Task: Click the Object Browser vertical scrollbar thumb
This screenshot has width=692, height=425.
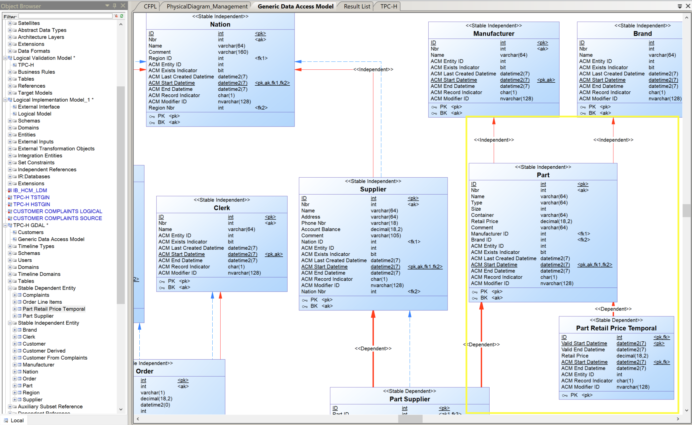Action: click(x=121, y=195)
